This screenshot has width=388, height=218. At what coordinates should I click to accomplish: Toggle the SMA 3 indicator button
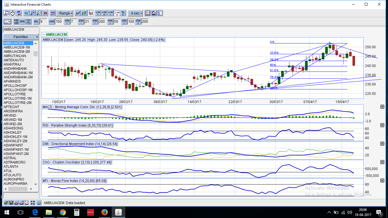(138, 21)
